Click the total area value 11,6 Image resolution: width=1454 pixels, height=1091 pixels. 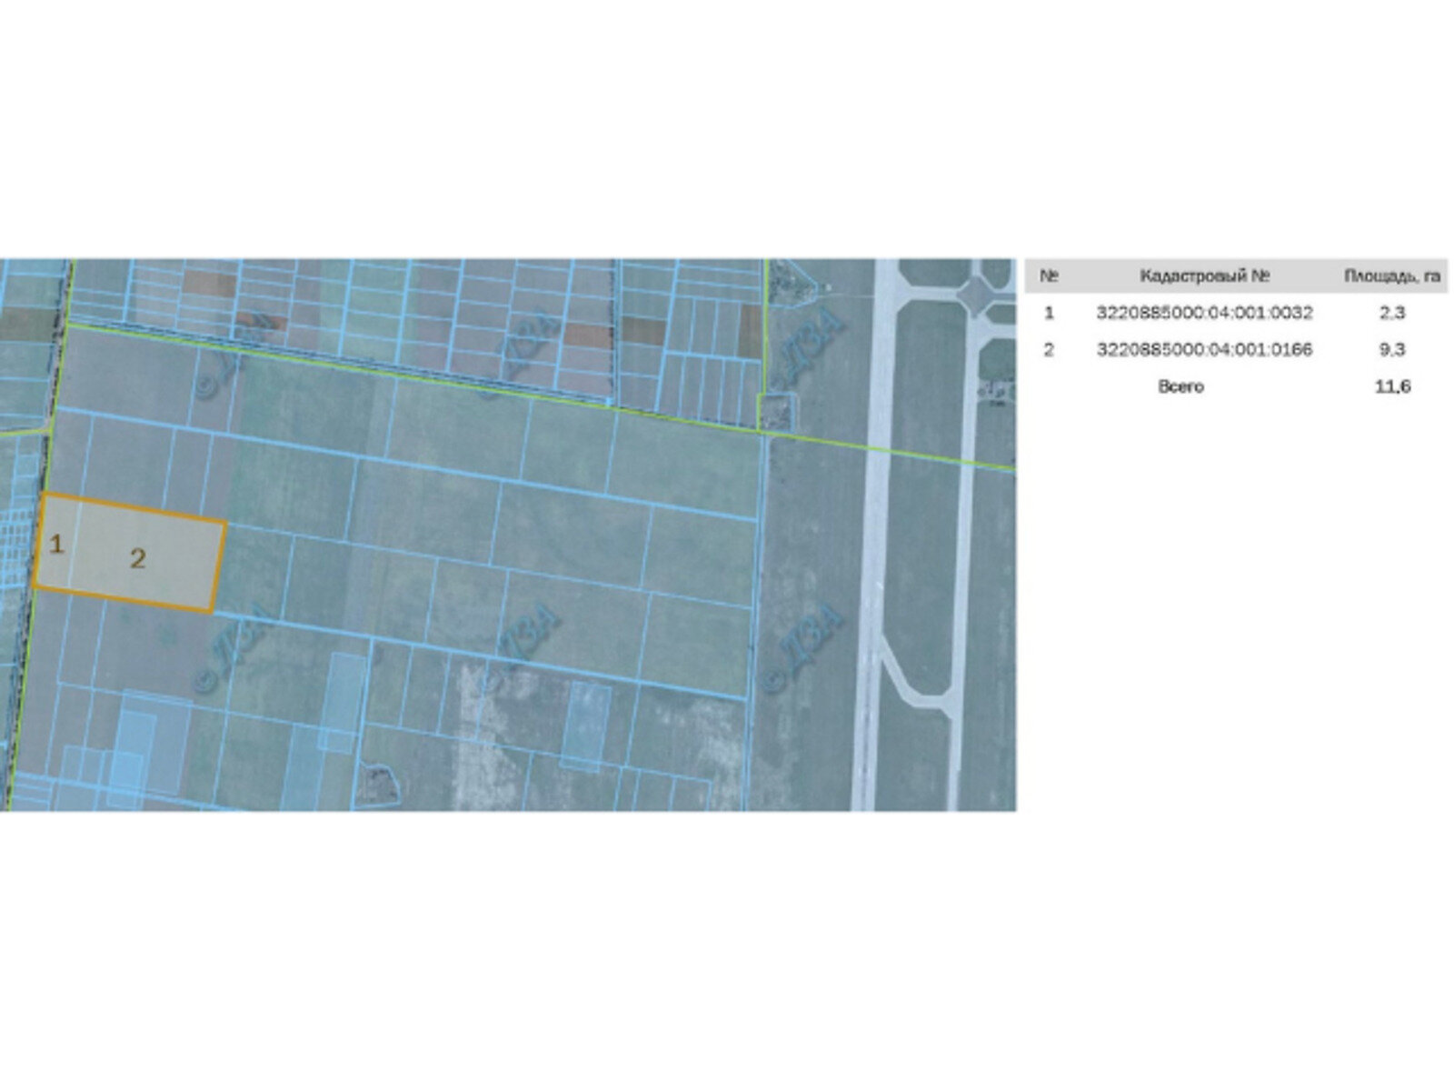[x=1392, y=386]
